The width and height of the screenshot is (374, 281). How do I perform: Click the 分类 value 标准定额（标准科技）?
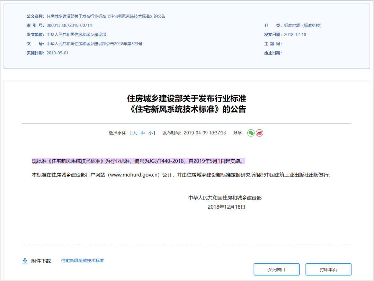pyautogui.click(x=303, y=25)
